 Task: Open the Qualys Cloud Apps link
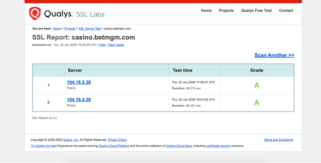(x=179, y=146)
